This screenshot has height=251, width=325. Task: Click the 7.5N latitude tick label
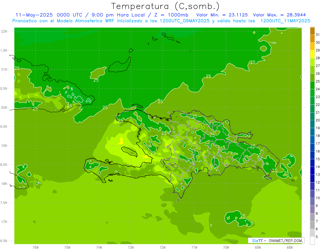(4, 203)
